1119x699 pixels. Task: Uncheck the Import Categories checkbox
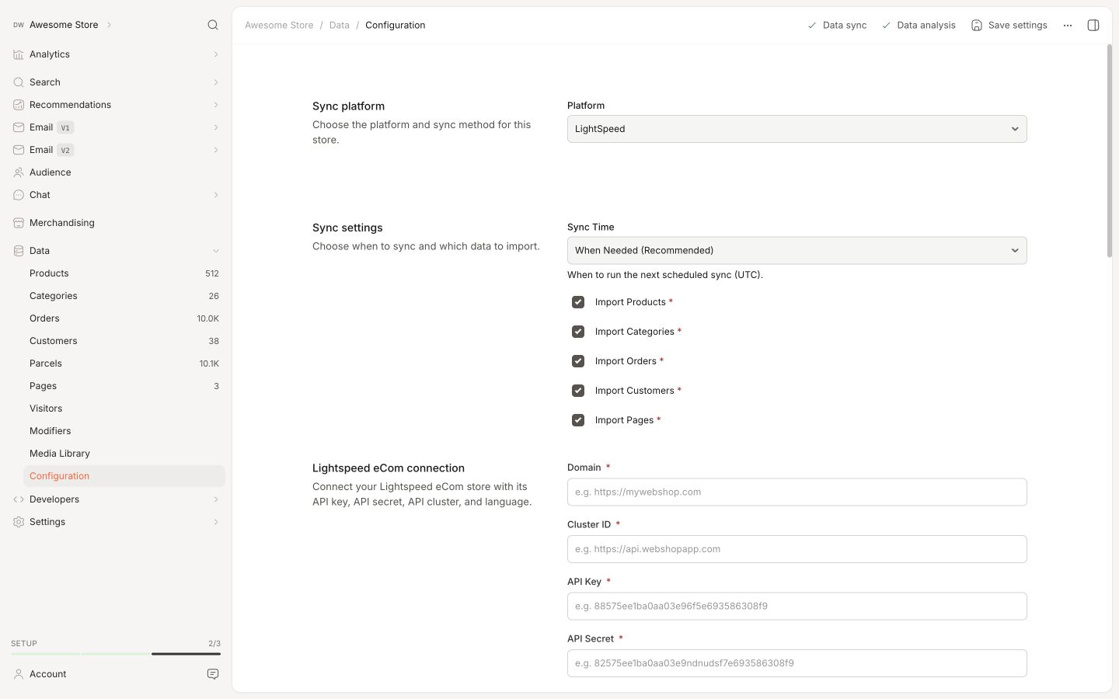tap(578, 332)
